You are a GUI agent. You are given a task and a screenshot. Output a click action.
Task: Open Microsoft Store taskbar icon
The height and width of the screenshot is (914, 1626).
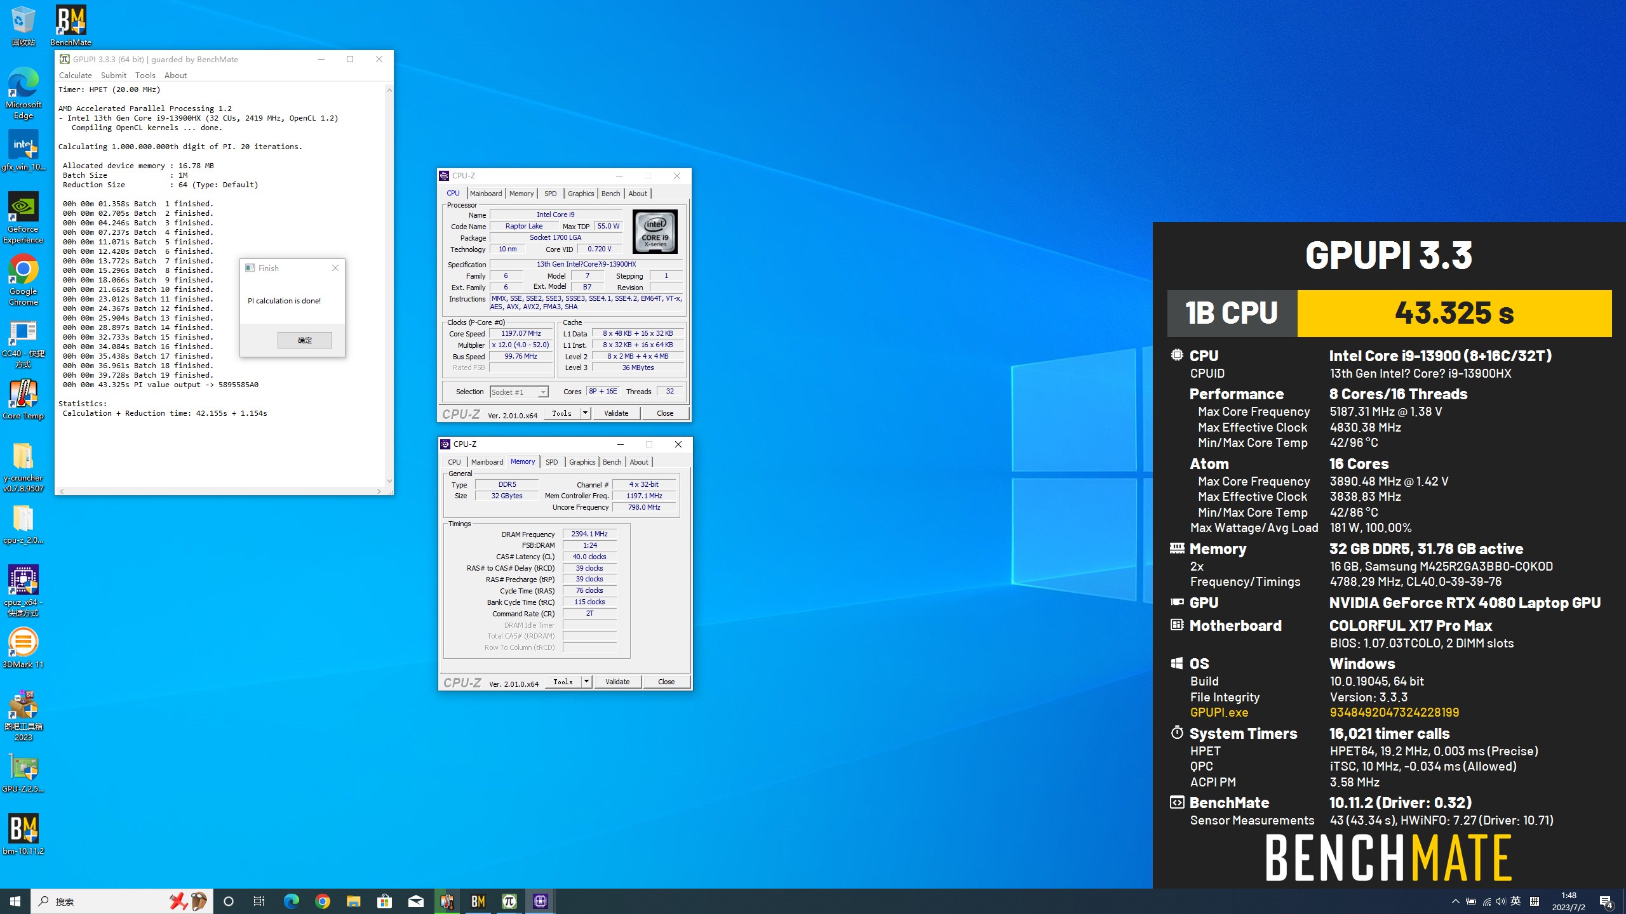tap(384, 901)
